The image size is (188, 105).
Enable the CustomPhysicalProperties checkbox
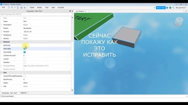click(25, 76)
